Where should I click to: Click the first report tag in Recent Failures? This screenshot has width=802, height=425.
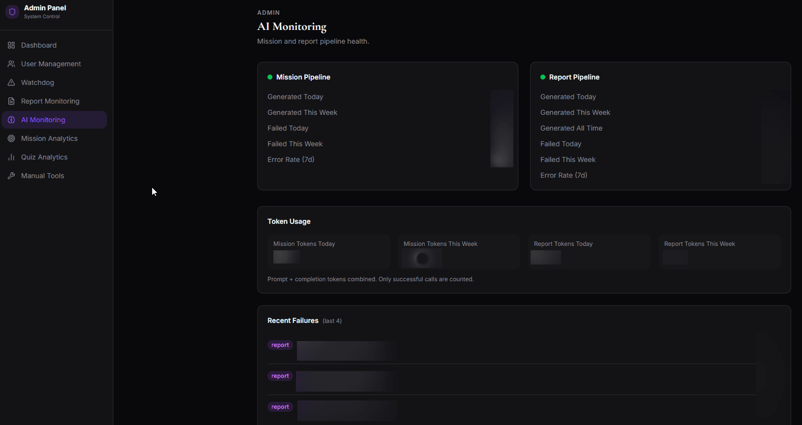[280, 345]
